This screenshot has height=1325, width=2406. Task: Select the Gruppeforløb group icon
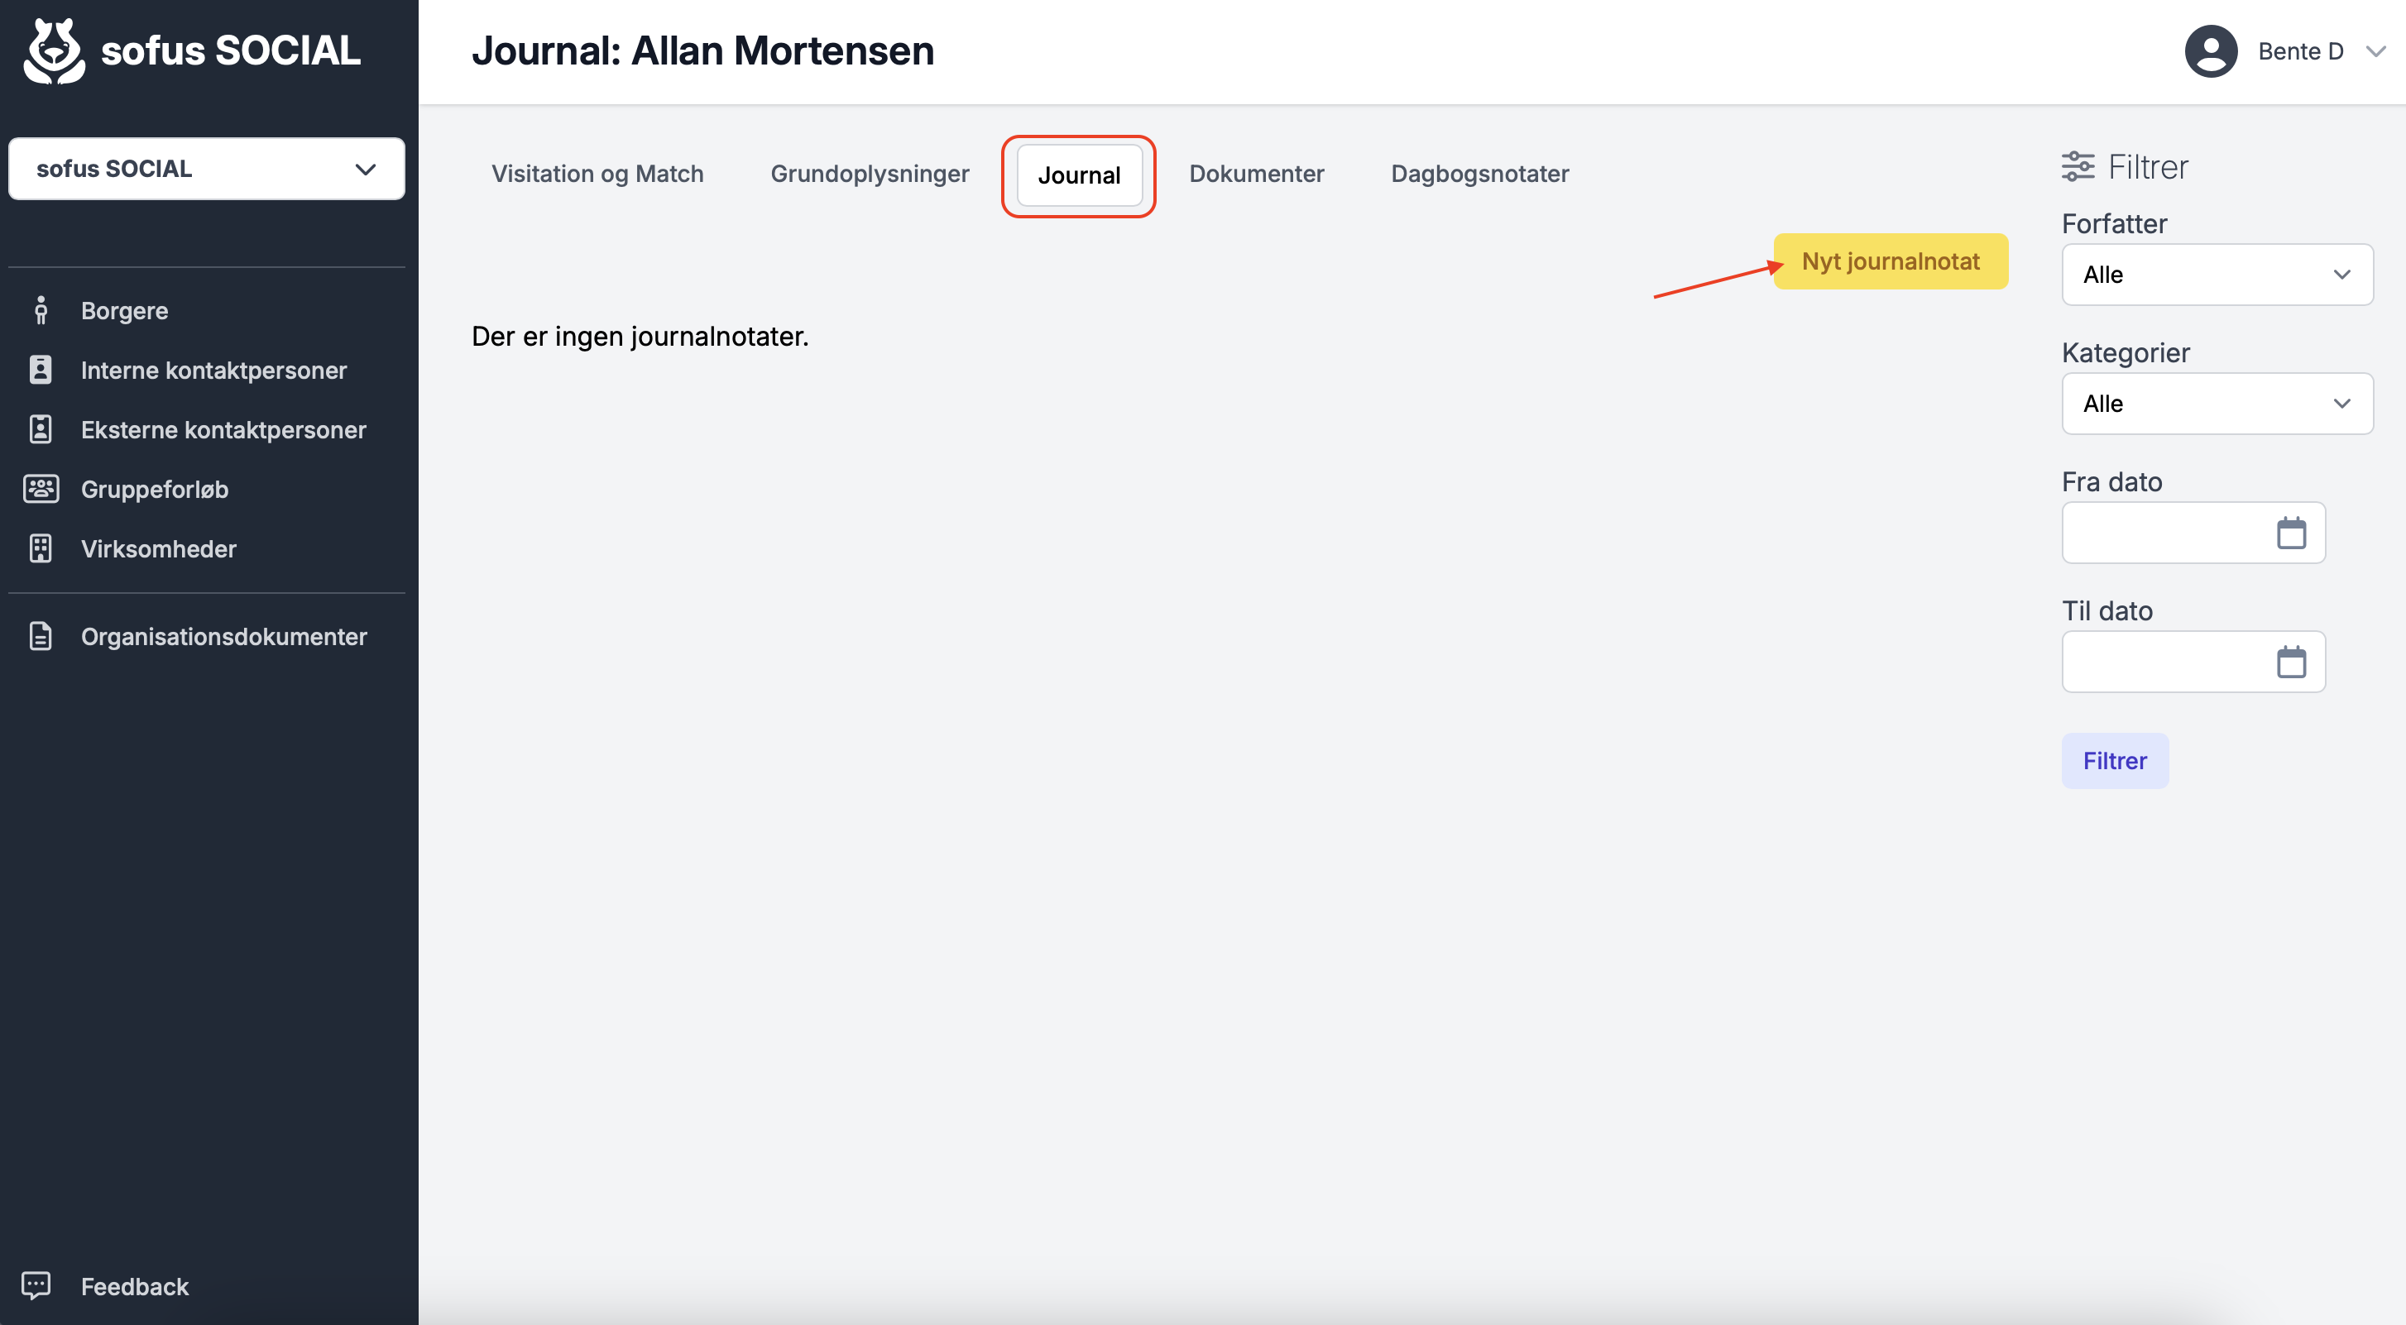(x=41, y=488)
